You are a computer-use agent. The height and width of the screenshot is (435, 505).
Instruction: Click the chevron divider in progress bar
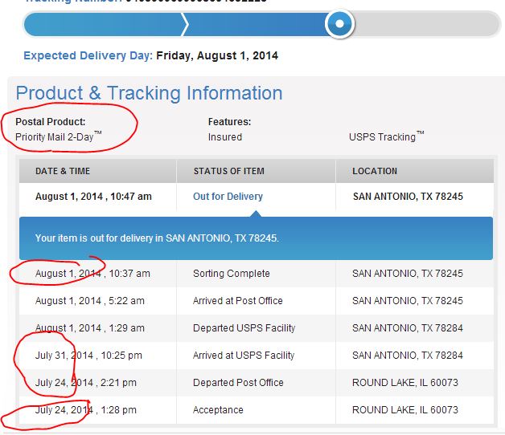click(x=185, y=24)
